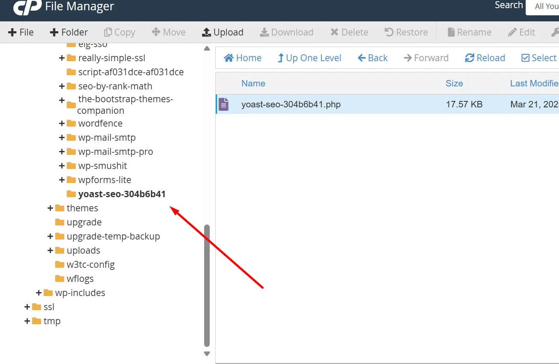Navigate Up One Level

click(x=309, y=58)
